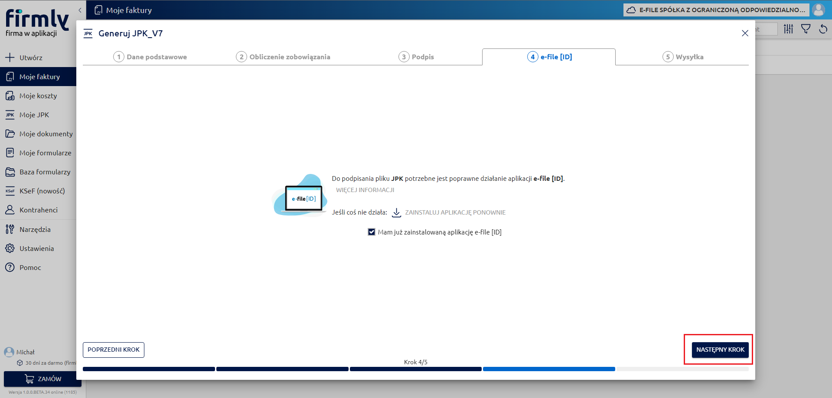
Task: Click the tools icon beside Narzędzia
Action: pos(10,229)
